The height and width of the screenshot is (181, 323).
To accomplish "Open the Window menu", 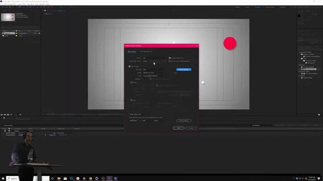I will point(42,4).
